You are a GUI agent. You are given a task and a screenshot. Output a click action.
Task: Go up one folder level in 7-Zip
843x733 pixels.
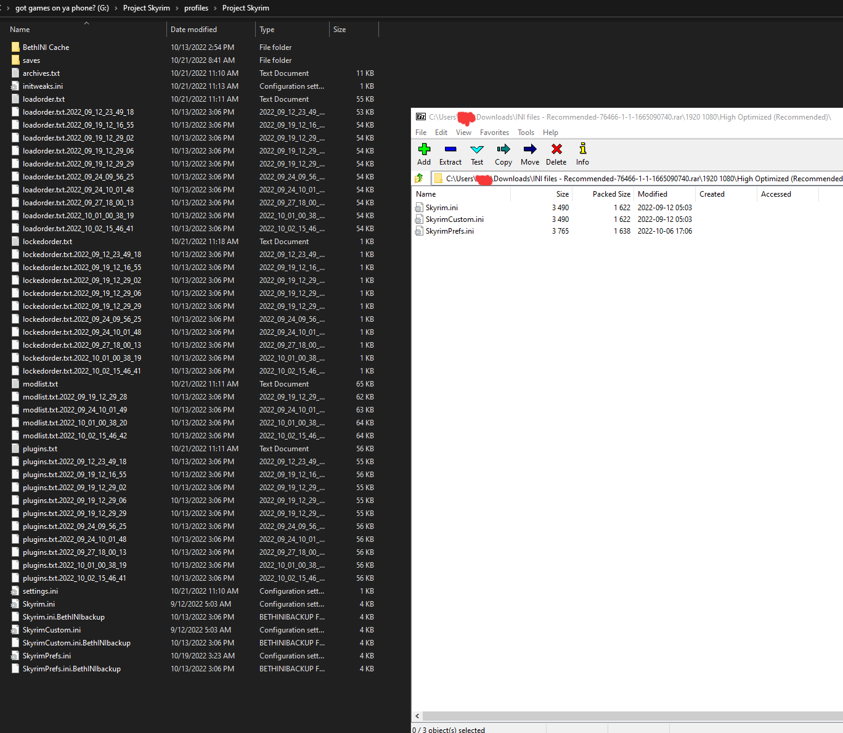coord(419,178)
